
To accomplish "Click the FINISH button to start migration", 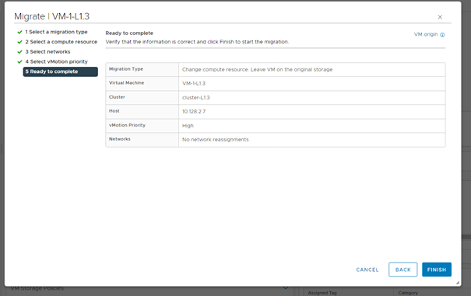I will (x=437, y=270).
